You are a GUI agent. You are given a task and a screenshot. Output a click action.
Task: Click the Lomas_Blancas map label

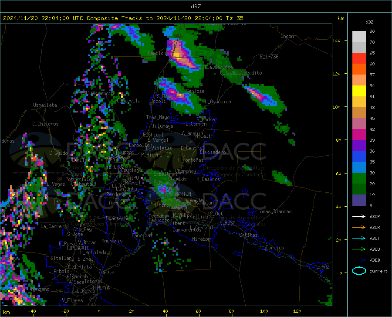274,211
